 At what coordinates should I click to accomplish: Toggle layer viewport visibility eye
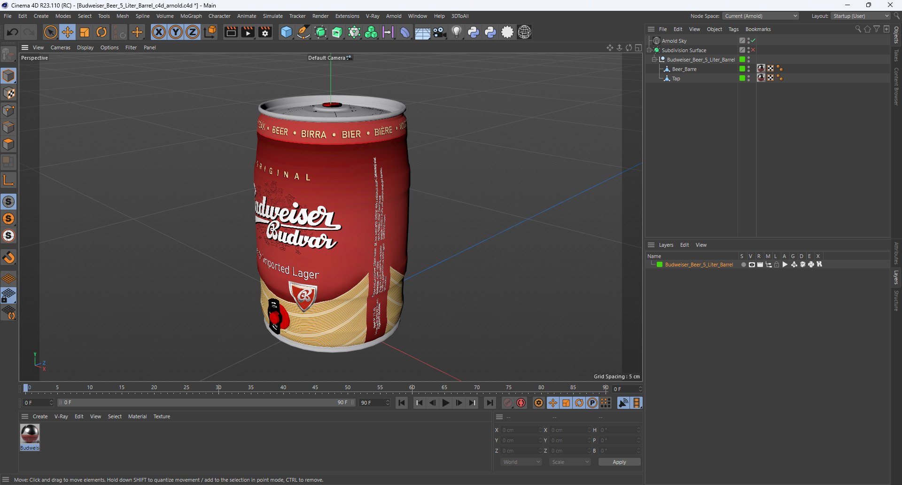click(x=752, y=265)
